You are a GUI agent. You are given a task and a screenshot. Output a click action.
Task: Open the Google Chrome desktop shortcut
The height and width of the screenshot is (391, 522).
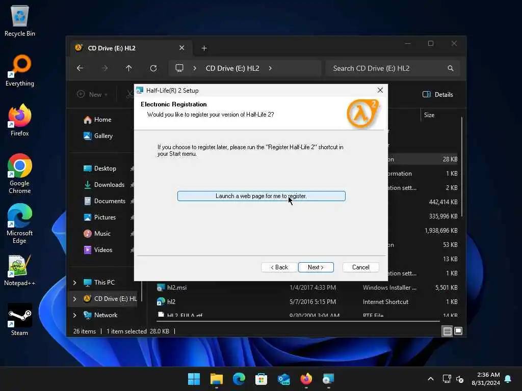20,174
